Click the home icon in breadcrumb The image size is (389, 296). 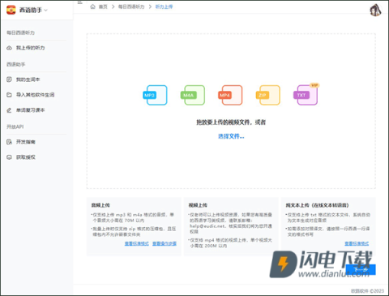click(92, 6)
